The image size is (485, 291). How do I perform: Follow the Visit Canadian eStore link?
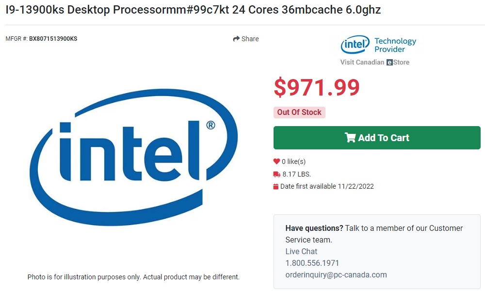[x=374, y=62]
